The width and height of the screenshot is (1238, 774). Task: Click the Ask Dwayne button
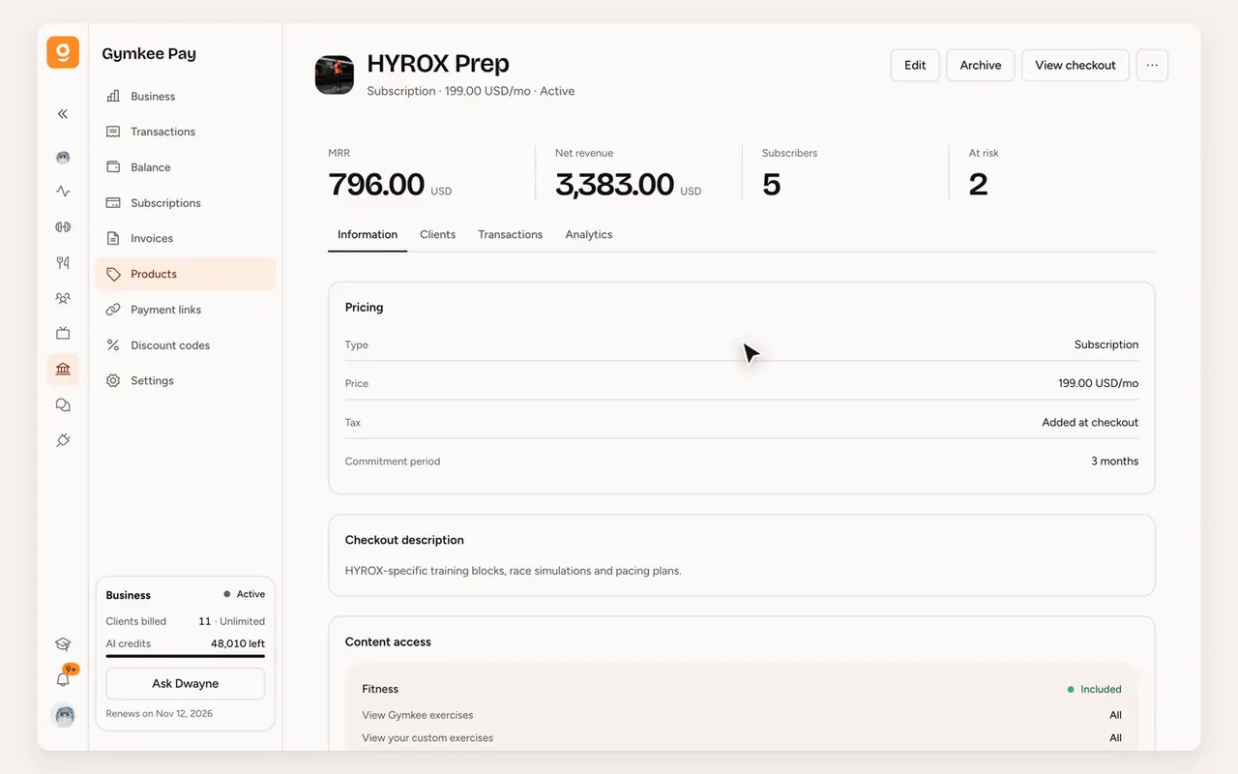(185, 683)
